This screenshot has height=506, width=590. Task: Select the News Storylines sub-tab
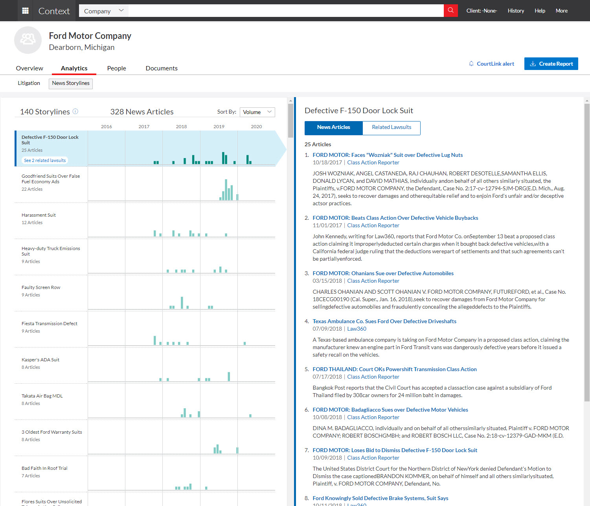click(x=71, y=83)
